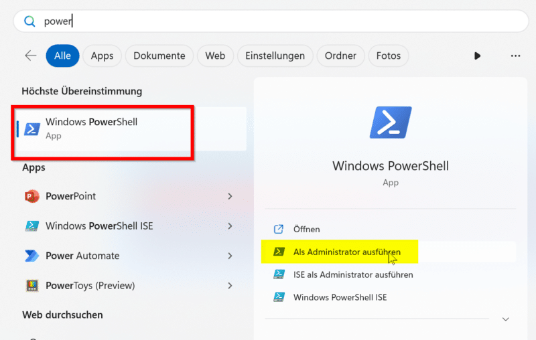Expand more actions with the down chevron

click(506, 319)
